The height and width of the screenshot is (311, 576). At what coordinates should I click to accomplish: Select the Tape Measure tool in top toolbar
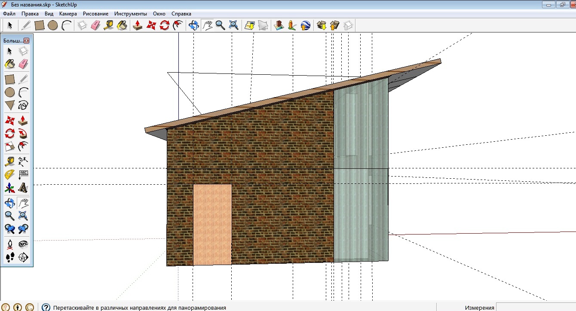click(109, 25)
